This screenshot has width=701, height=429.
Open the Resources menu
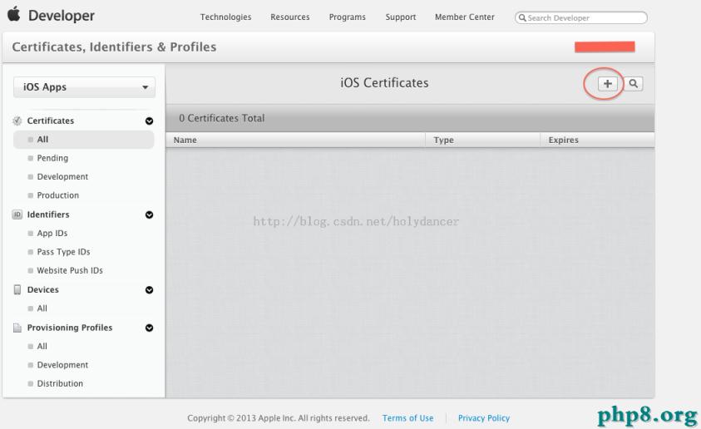[289, 17]
